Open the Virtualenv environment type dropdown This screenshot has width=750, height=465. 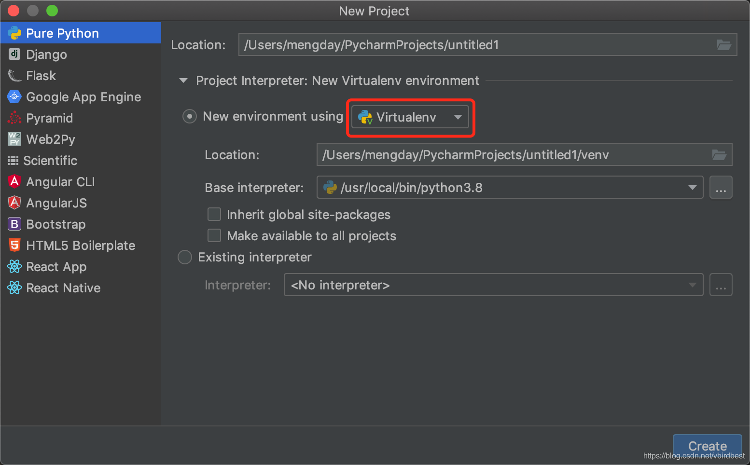click(x=410, y=117)
